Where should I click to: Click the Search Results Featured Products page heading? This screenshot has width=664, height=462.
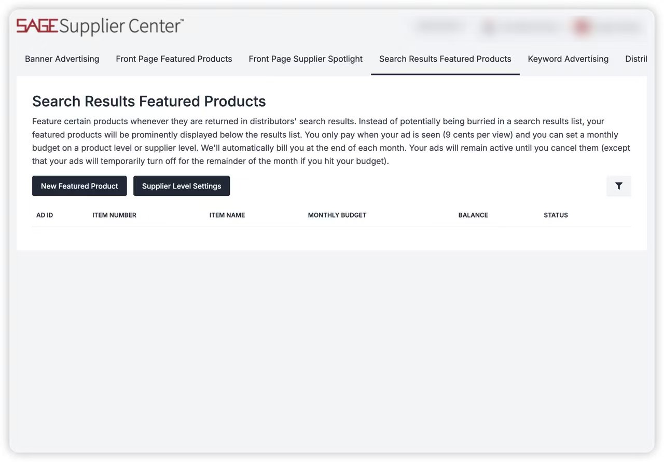(149, 102)
